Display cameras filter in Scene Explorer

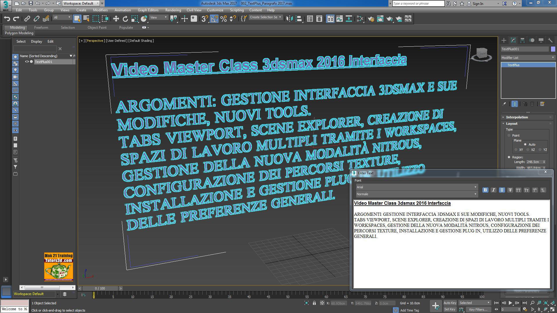point(16,77)
